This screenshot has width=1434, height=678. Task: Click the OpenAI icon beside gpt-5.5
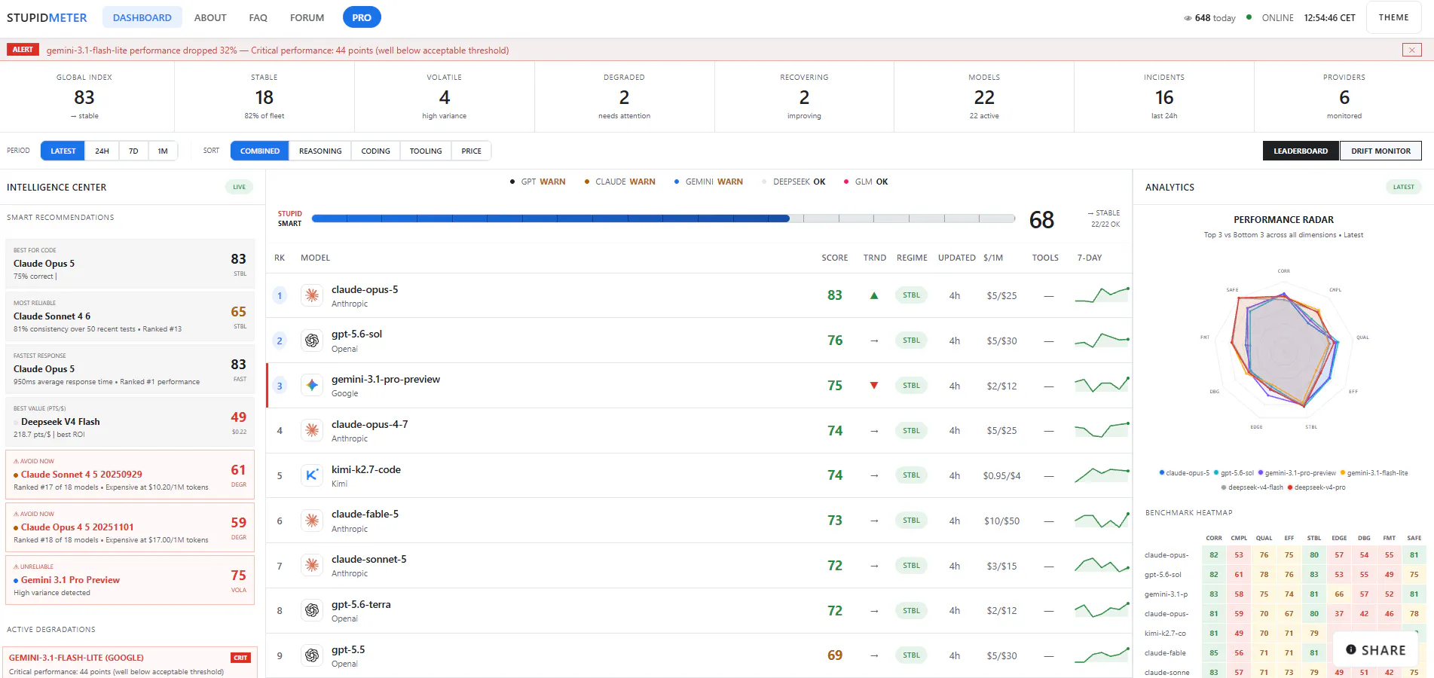click(312, 655)
